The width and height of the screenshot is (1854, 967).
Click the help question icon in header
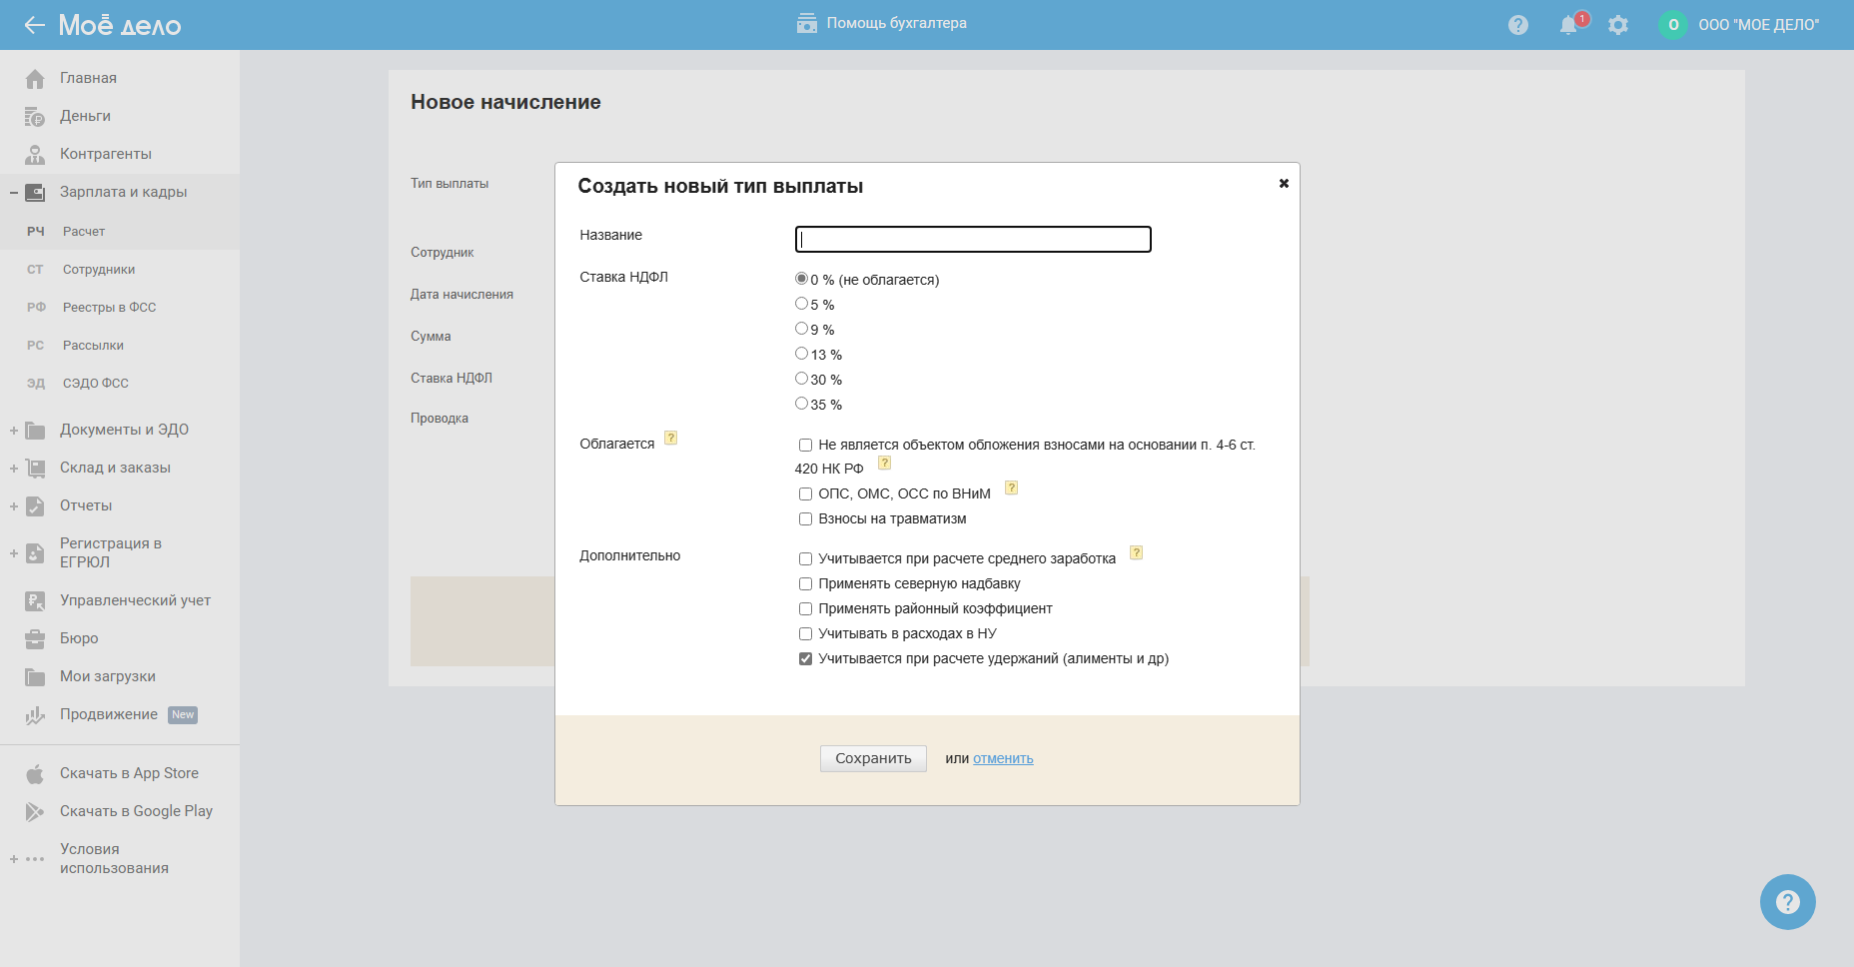(x=1518, y=25)
